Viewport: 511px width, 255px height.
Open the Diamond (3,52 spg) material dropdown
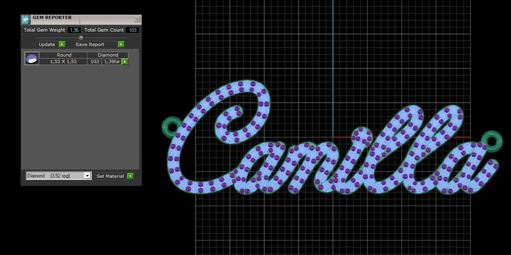coord(59,176)
